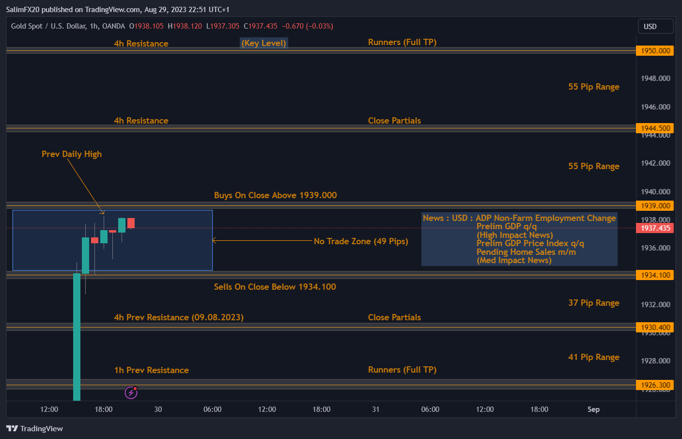The width and height of the screenshot is (682, 439).
Task: Select the (Key Level) annotation
Action: (x=264, y=43)
